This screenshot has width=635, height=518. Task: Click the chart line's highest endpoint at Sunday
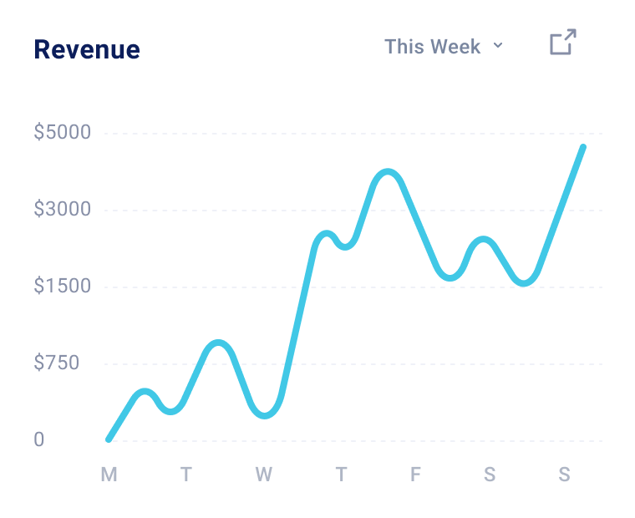coord(582,148)
